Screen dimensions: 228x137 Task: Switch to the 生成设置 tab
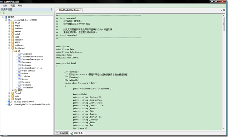coord(62,133)
